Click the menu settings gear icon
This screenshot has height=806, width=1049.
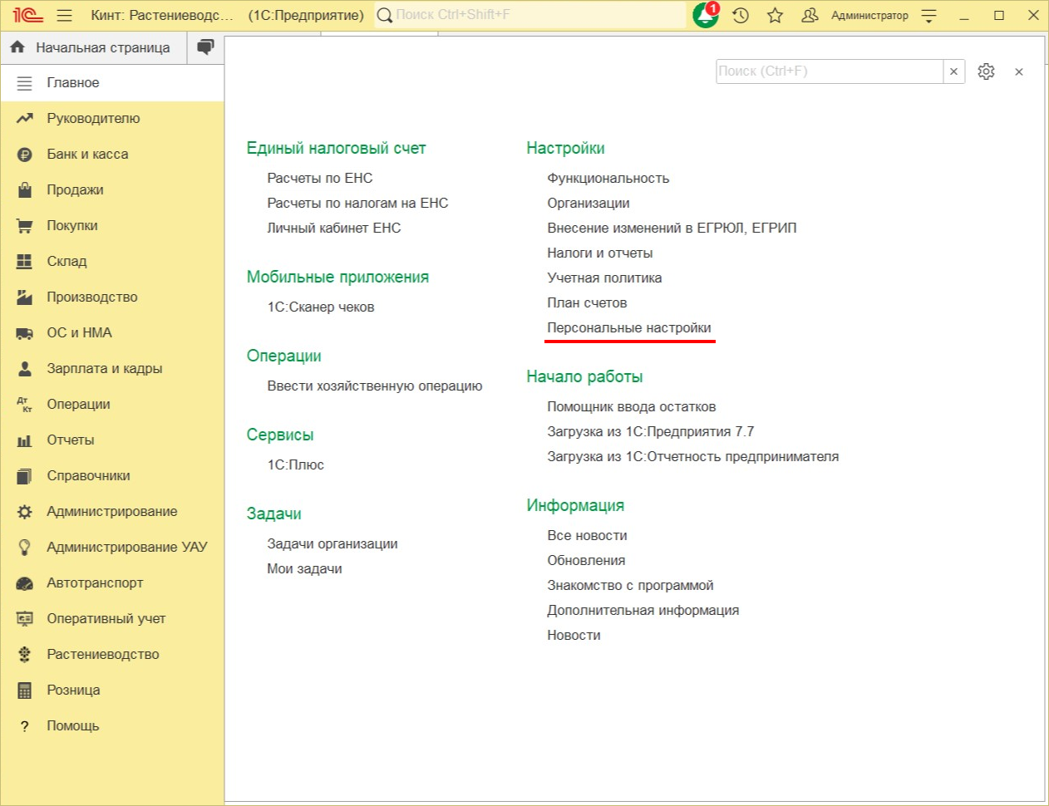pyautogui.click(x=986, y=71)
